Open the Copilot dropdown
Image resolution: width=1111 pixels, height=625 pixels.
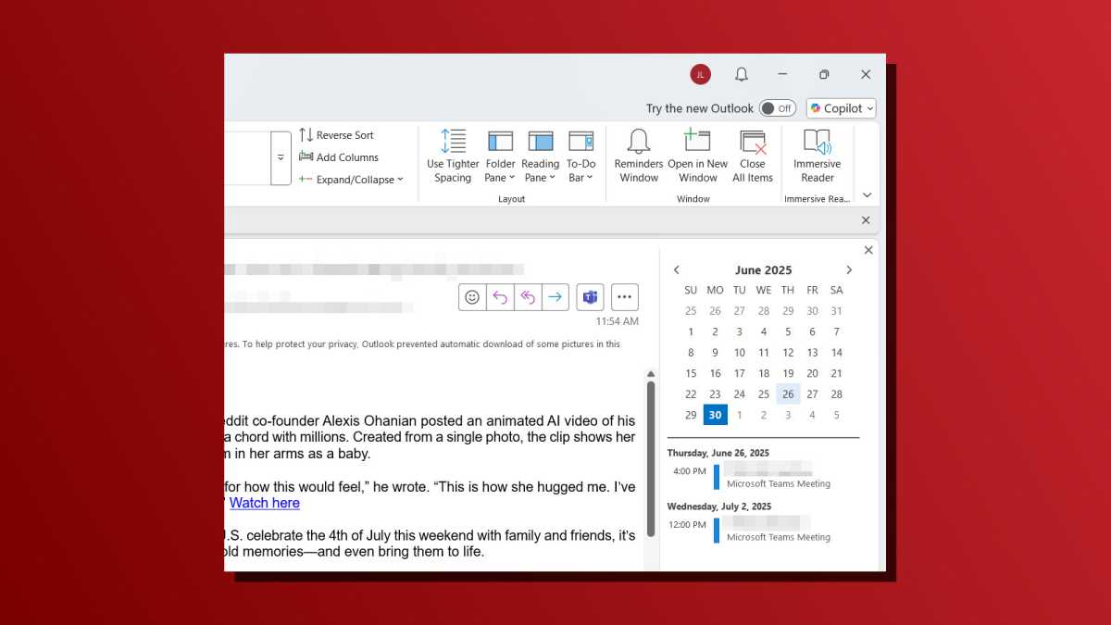pyautogui.click(x=841, y=108)
